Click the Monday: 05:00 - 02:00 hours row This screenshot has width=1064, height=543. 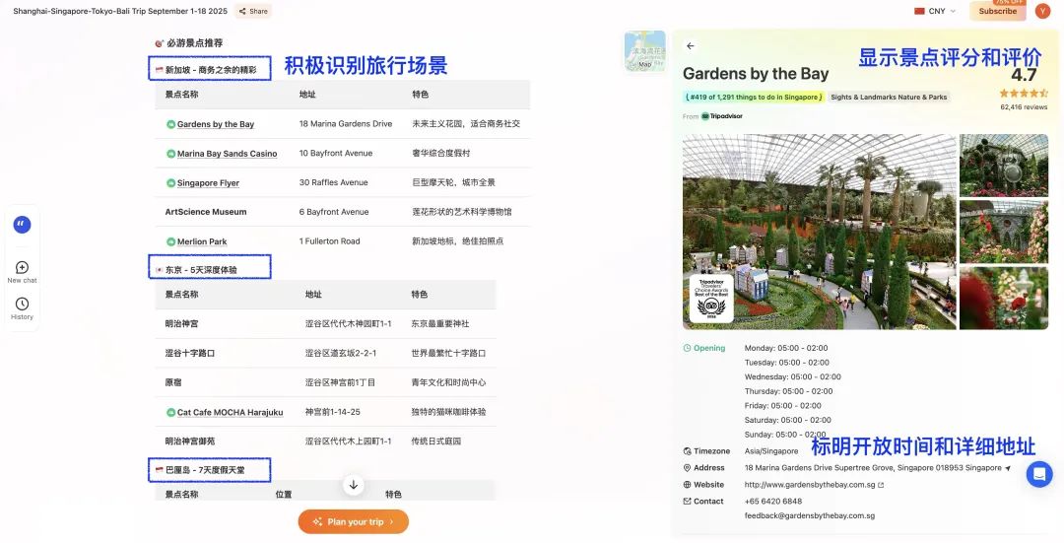pos(786,348)
